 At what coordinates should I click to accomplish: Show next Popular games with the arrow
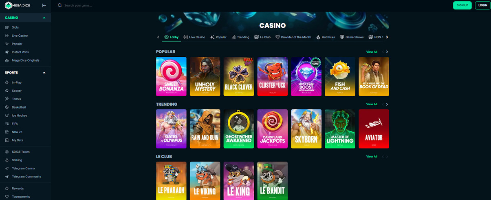pyautogui.click(x=387, y=52)
